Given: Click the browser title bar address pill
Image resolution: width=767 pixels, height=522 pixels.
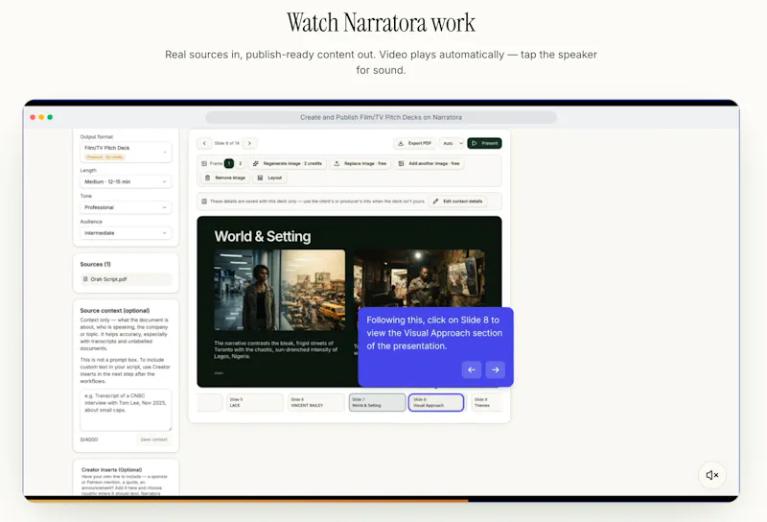Looking at the screenshot, I should pos(381,117).
